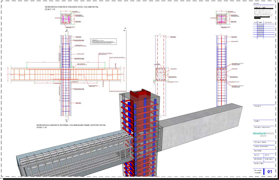
Task: Select the 'Reinforced Concrete Internal Column Beam Frame Support Detail' title
Action: coord(71,125)
